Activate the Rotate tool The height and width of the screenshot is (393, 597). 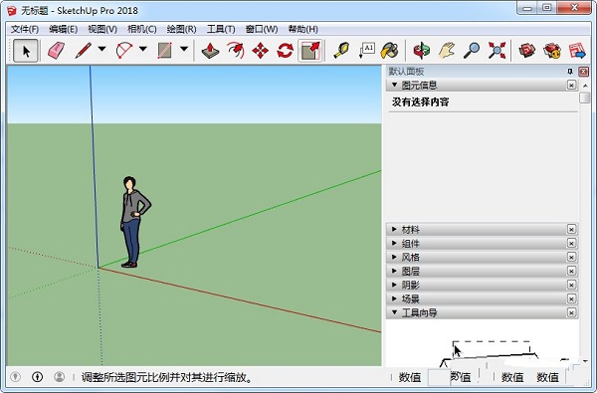click(x=286, y=51)
